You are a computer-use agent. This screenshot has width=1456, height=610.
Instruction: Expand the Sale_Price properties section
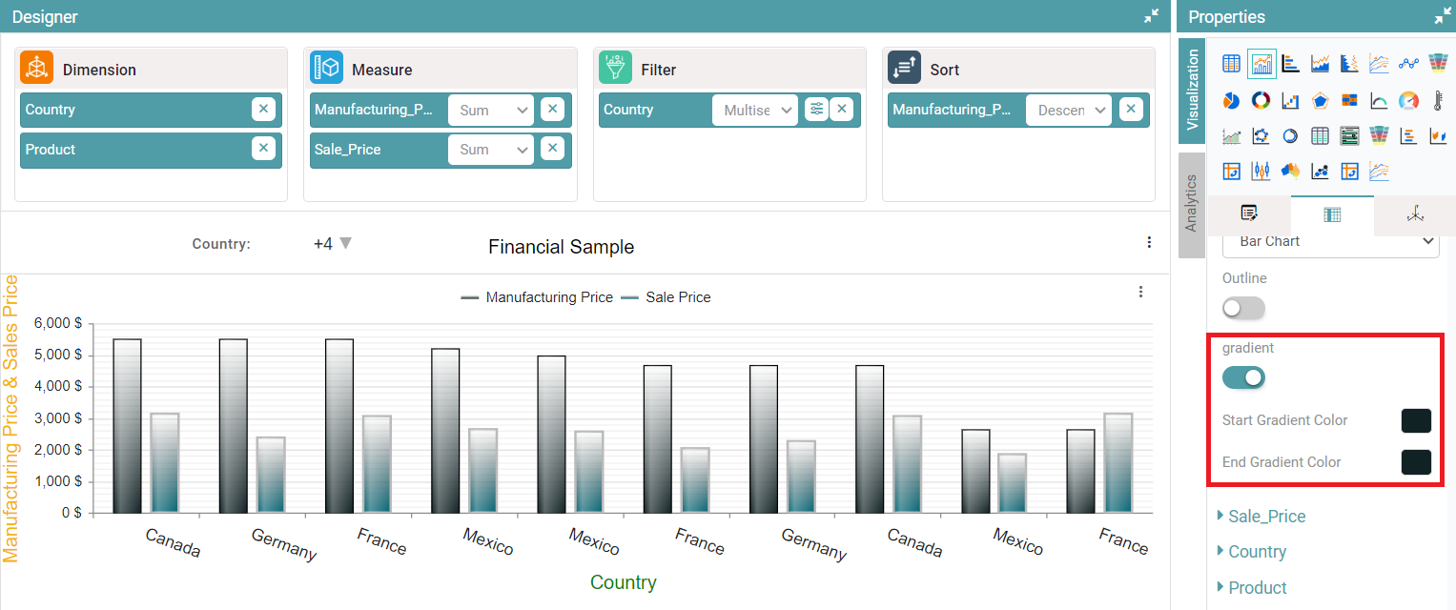tap(1266, 517)
